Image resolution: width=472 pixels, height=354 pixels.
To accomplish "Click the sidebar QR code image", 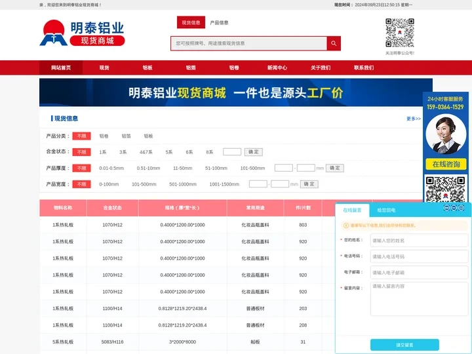I will (x=445, y=189).
